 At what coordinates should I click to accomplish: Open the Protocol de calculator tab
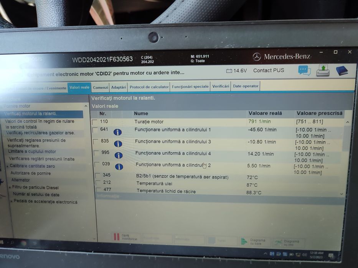(x=149, y=87)
